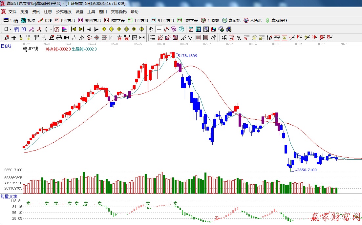Open the 行情 quotes view
The width and height of the screenshot is (362, 225).
point(11,20)
